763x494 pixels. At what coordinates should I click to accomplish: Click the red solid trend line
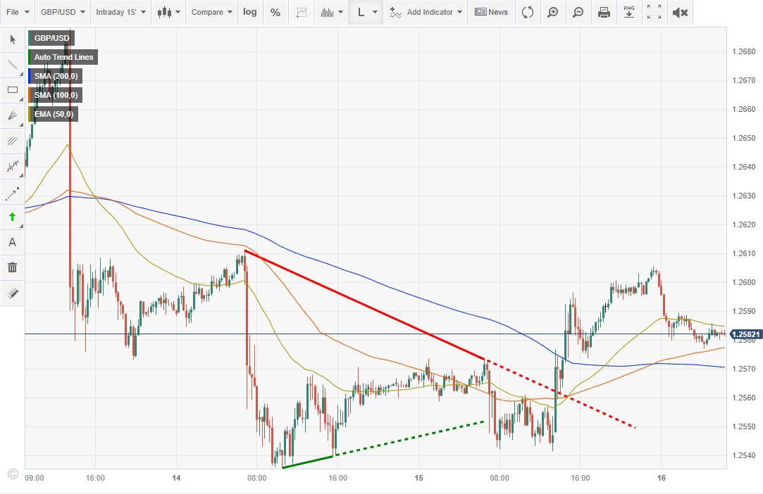[x=364, y=305]
